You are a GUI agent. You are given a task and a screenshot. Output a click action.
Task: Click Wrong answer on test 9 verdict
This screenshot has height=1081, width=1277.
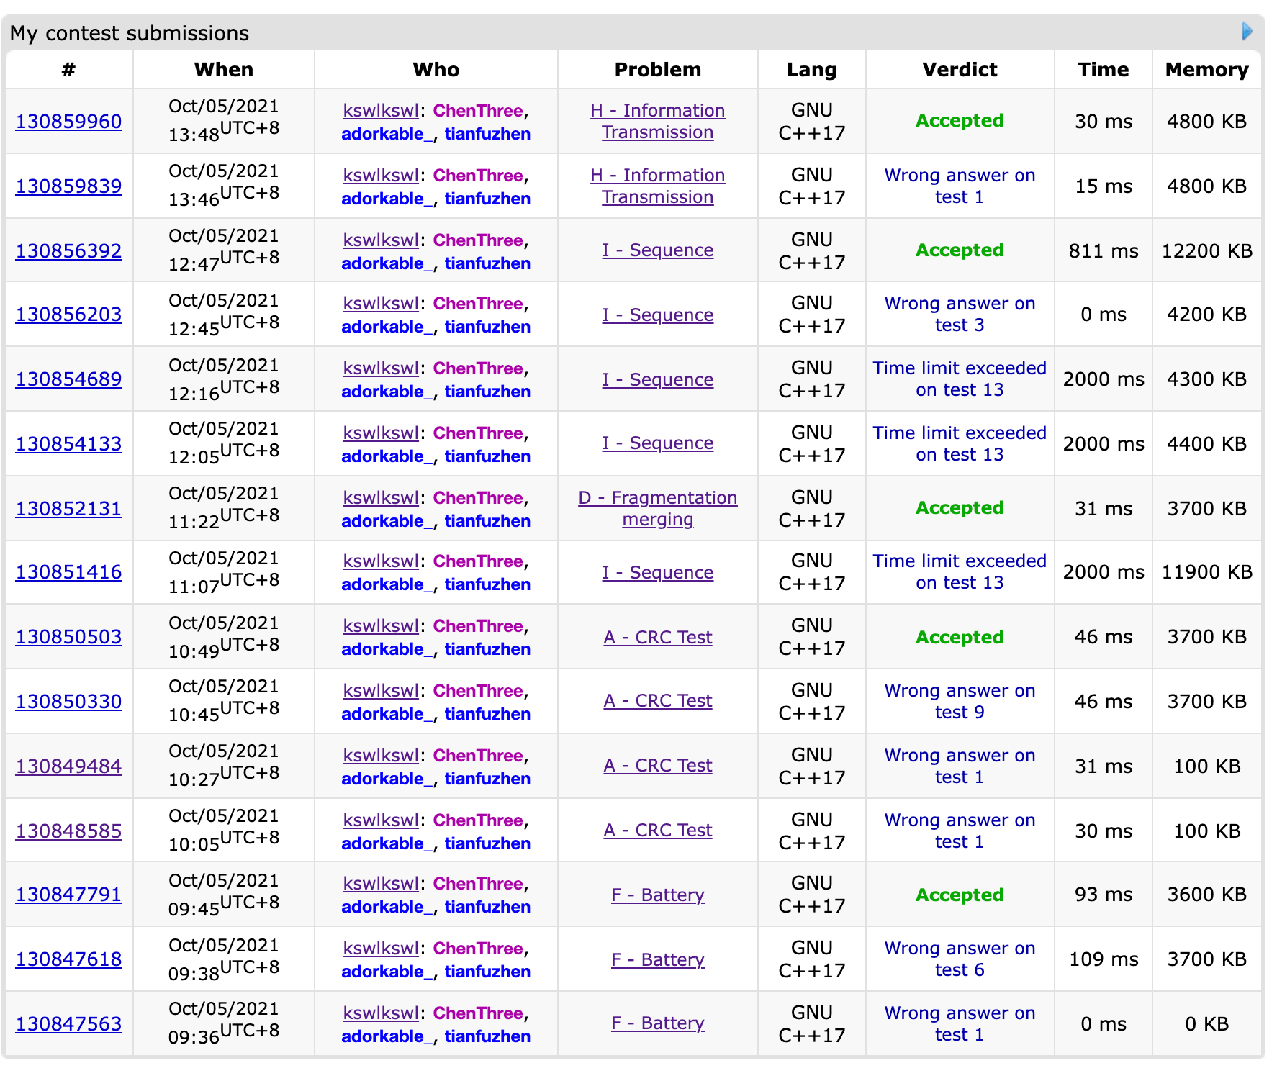(x=959, y=702)
